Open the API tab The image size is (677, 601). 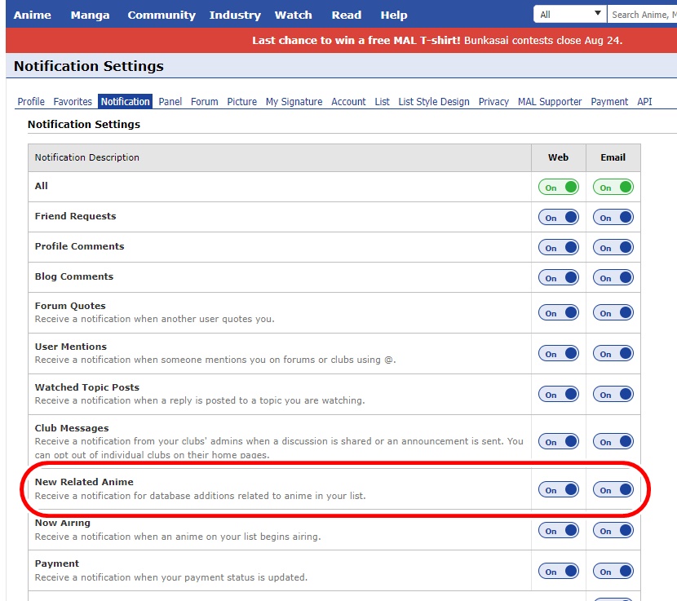click(x=644, y=101)
